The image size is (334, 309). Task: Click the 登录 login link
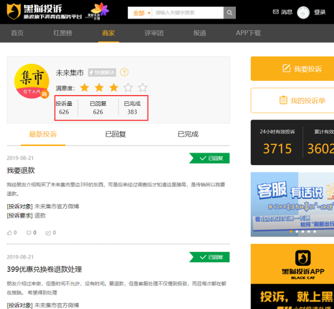(320, 13)
